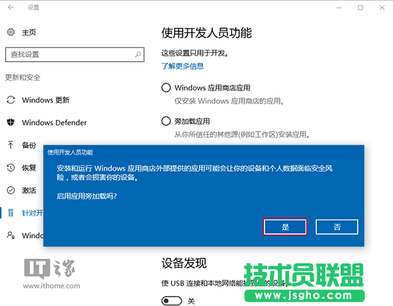
Task: Click the 查找设置 search field
Action: click(75, 54)
